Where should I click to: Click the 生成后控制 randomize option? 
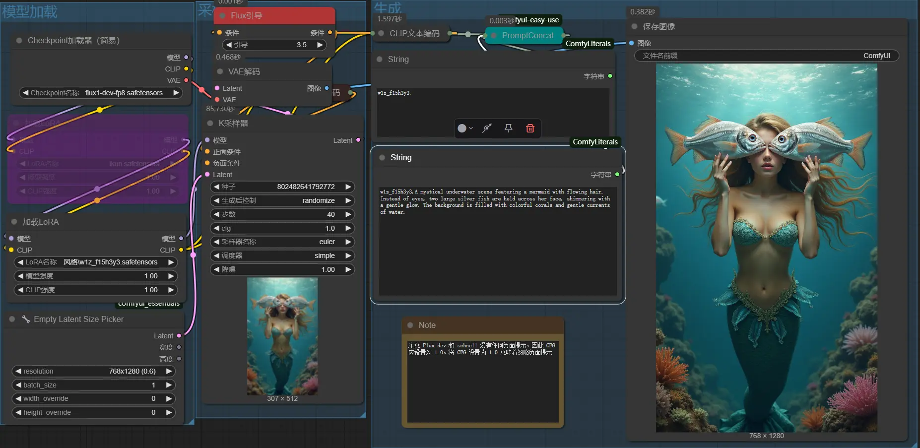tap(282, 200)
